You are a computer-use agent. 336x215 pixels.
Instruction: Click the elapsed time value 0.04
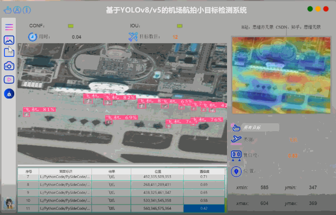click(x=76, y=37)
